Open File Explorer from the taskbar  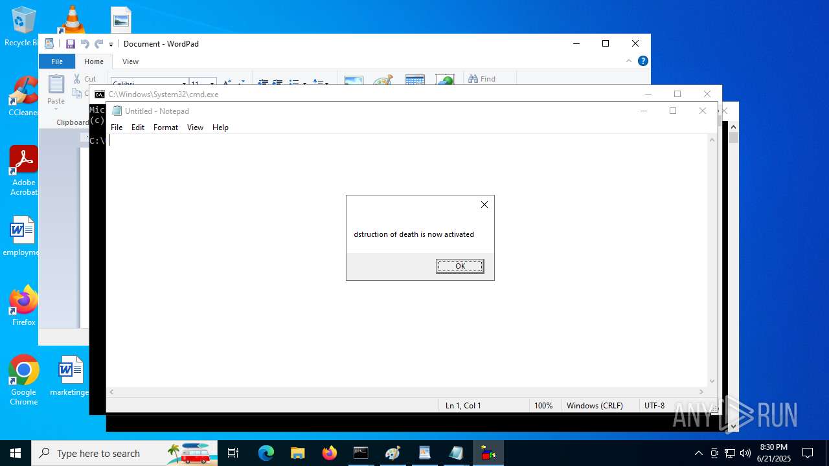(297, 453)
